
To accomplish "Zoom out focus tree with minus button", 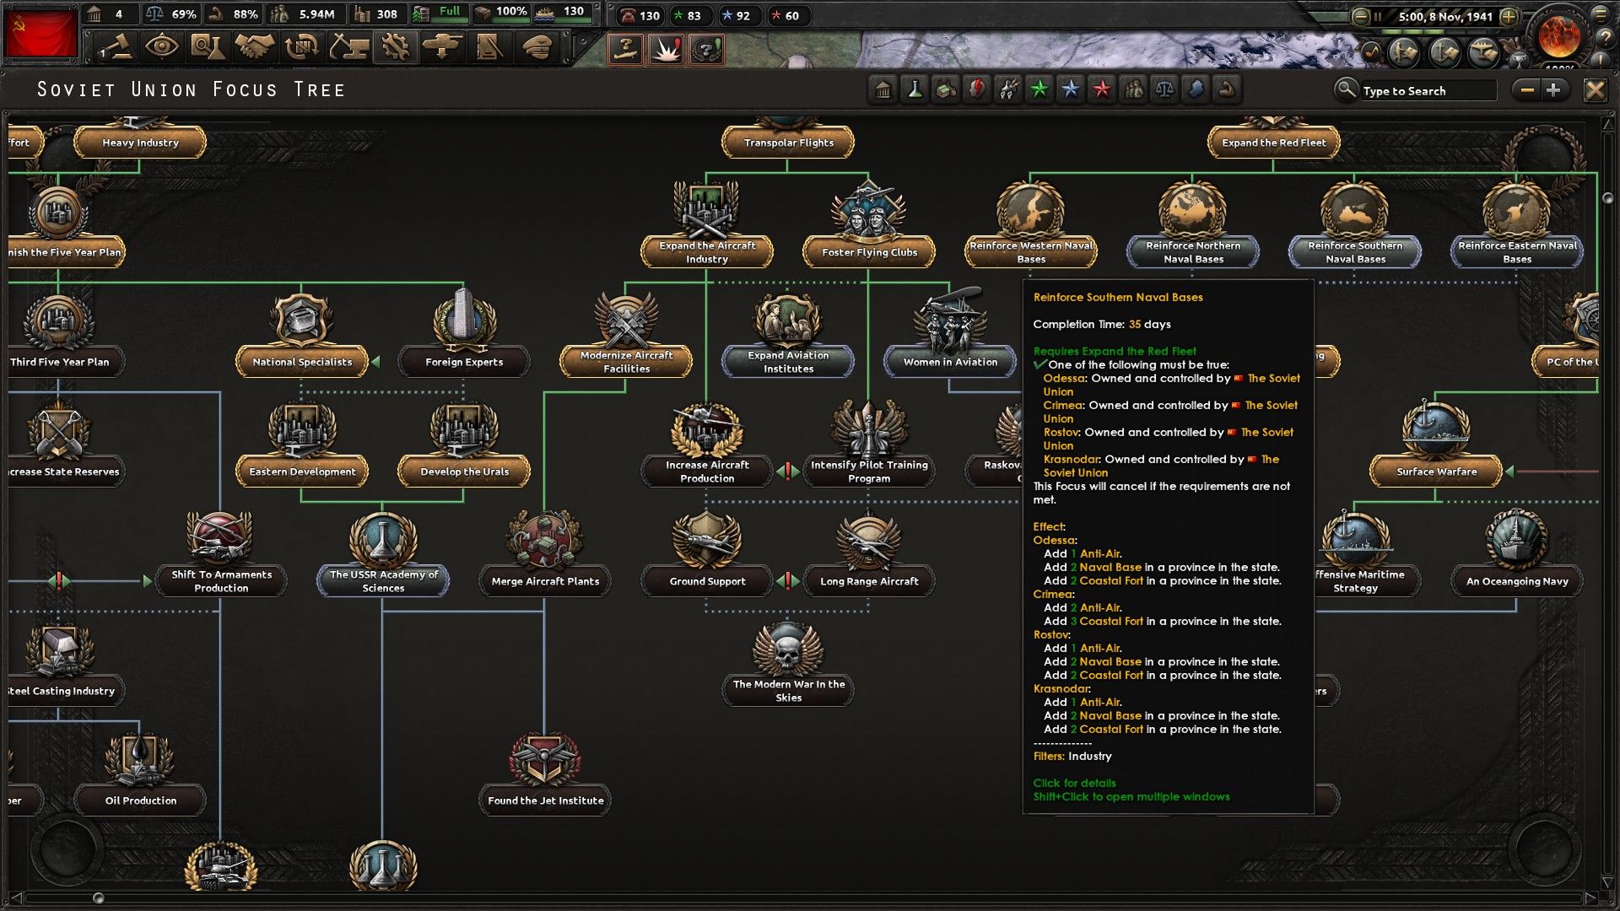I will tap(1527, 90).
